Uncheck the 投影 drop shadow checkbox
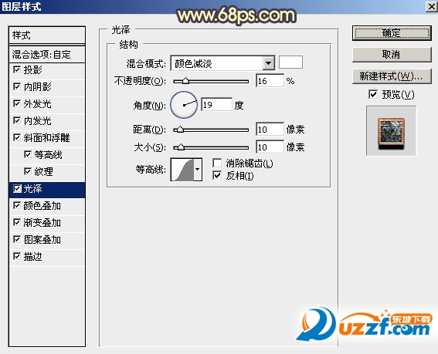Viewport: 438px width, 354px height. [x=17, y=69]
